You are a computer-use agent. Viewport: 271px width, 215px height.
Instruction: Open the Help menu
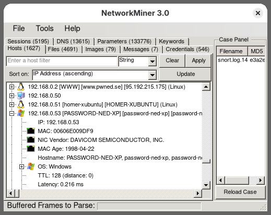point(72,28)
